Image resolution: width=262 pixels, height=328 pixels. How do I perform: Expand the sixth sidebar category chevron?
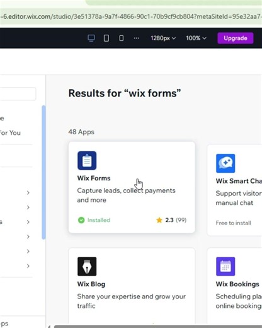[x=28, y=266]
